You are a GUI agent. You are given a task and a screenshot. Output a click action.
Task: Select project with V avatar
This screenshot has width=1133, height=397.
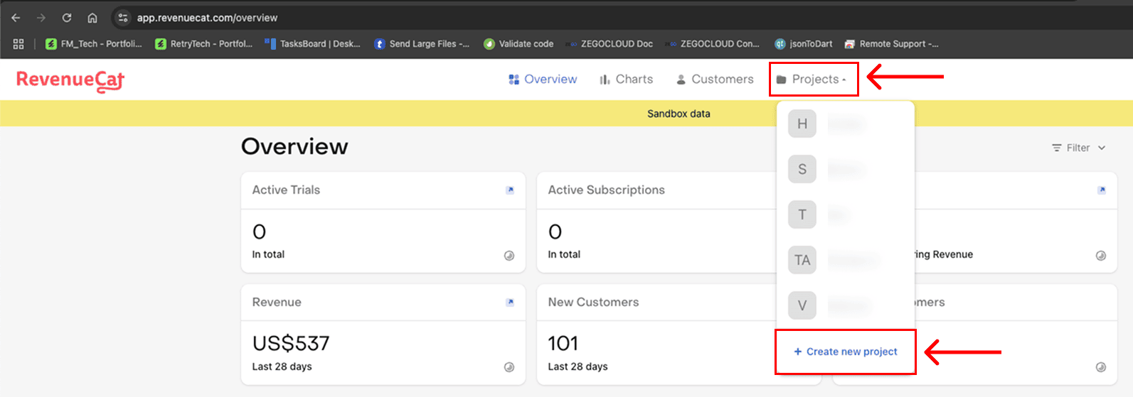click(802, 305)
